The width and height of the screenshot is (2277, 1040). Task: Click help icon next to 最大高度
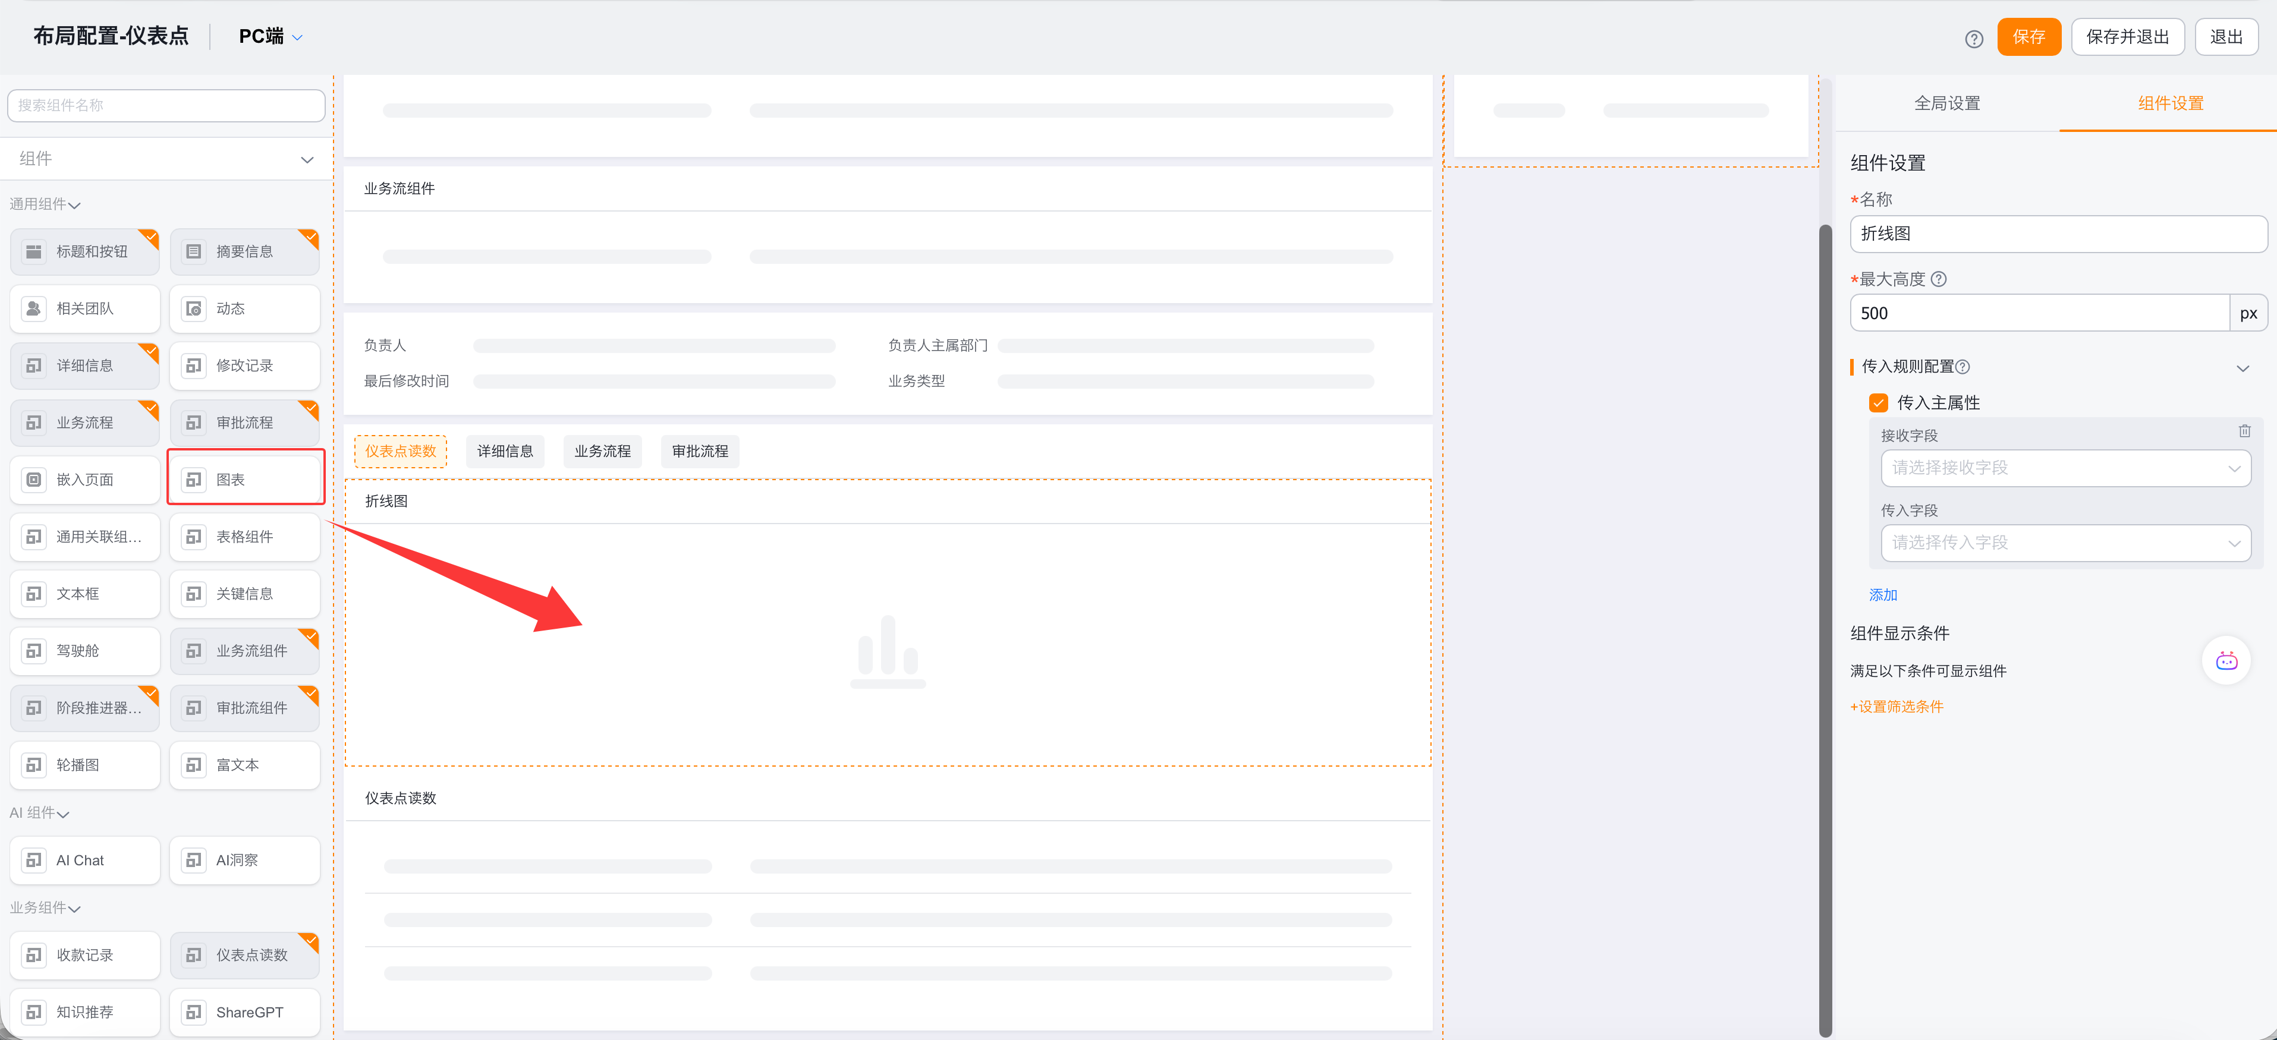click(x=1939, y=279)
